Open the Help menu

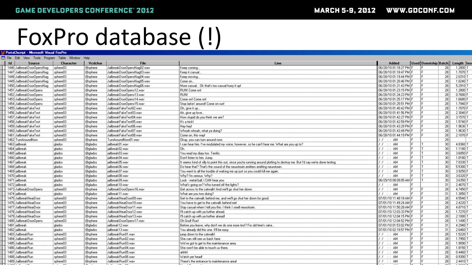pos(87,58)
